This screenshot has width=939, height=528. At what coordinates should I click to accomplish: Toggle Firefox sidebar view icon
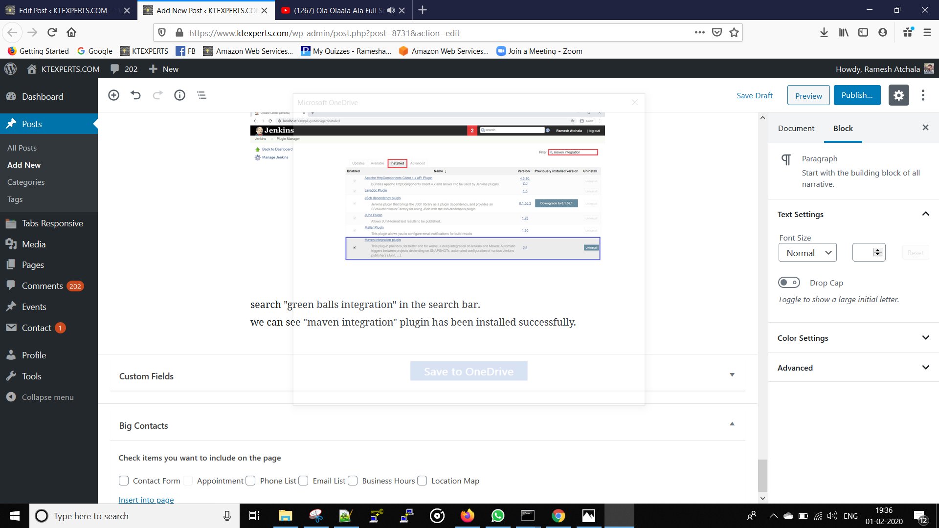[863, 33]
